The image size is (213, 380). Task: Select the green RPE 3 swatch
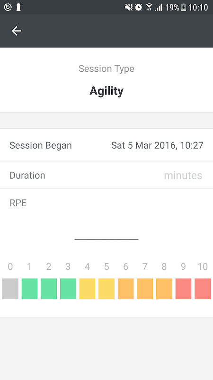click(x=68, y=289)
